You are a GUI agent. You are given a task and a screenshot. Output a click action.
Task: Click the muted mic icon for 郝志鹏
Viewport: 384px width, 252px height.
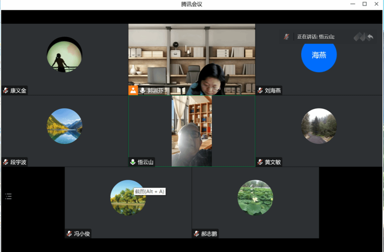(196, 234)
